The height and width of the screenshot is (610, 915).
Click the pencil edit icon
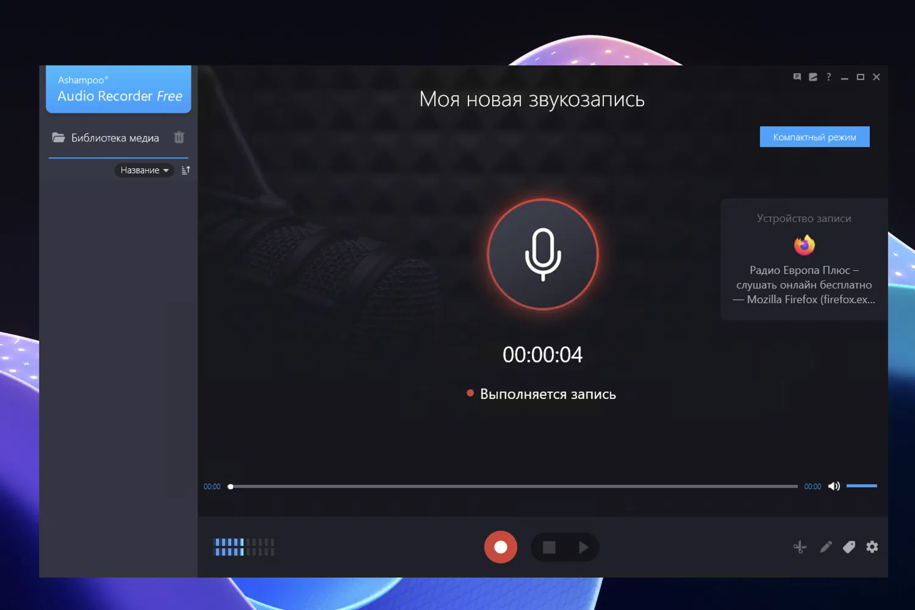825,547
